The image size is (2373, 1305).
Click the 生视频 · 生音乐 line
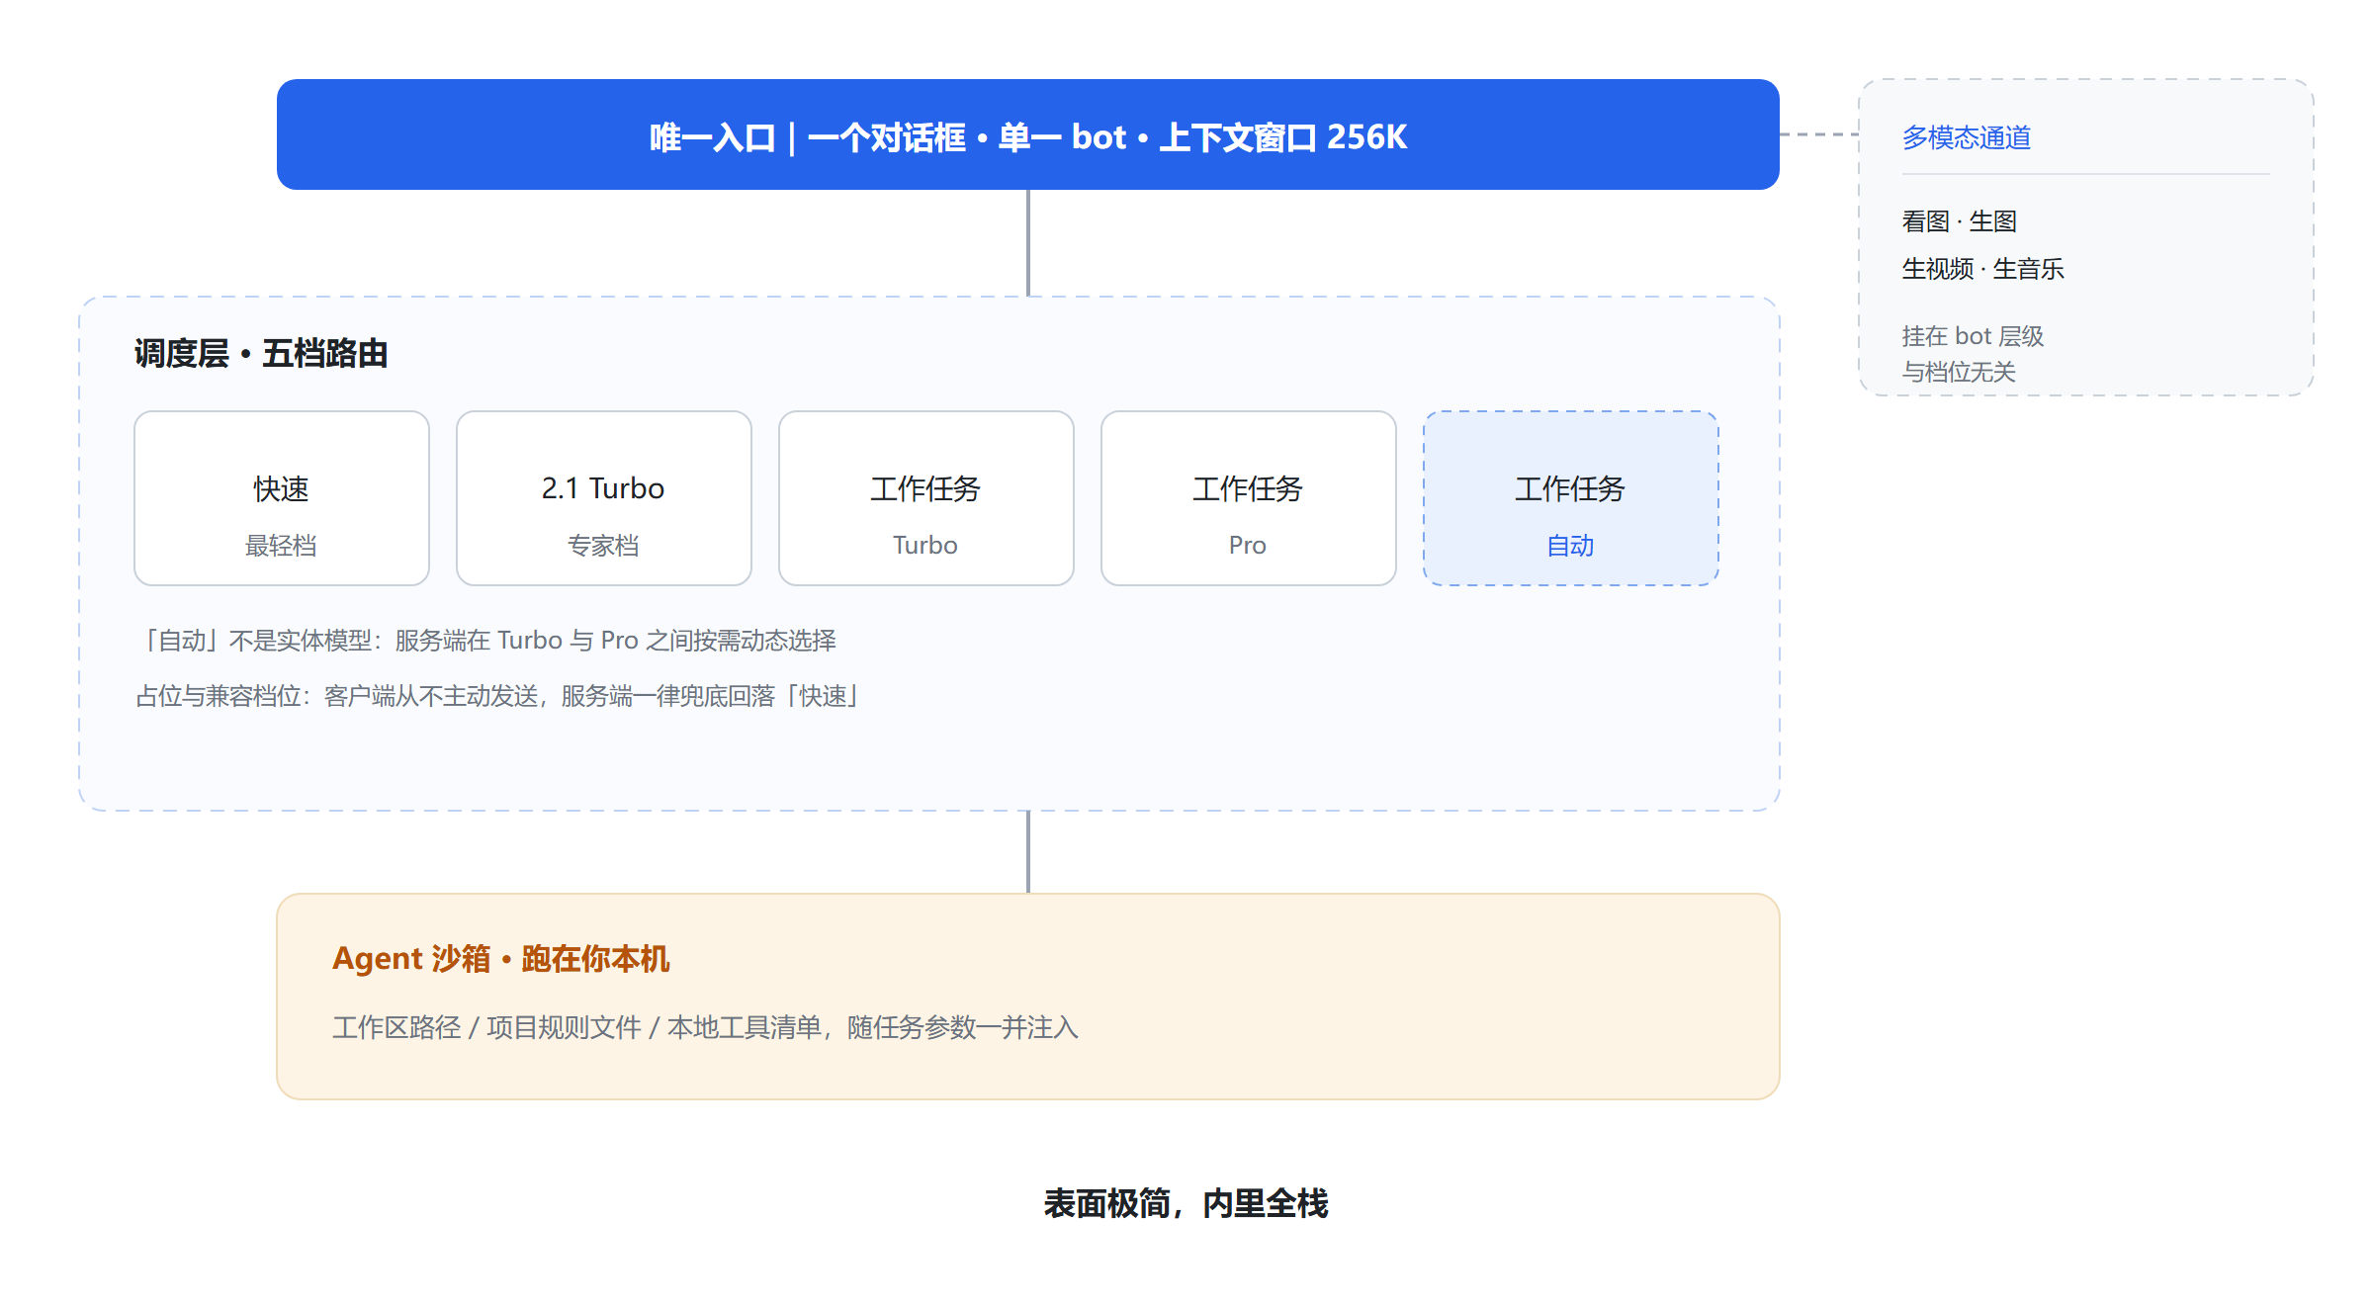point(1983,269)
